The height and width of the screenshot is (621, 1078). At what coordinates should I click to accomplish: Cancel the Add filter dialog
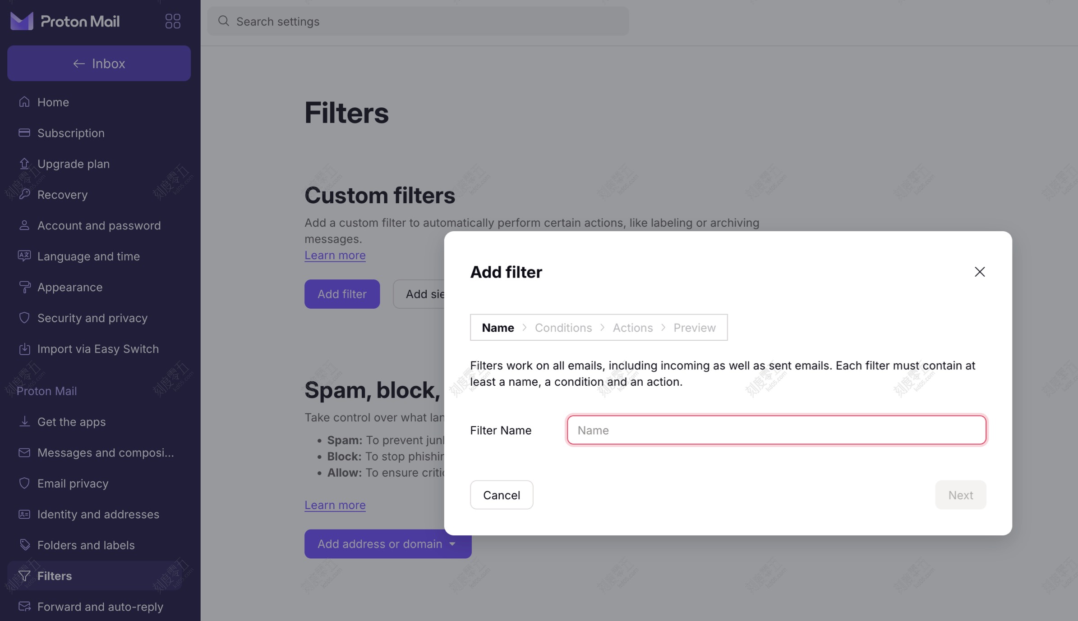501,495
